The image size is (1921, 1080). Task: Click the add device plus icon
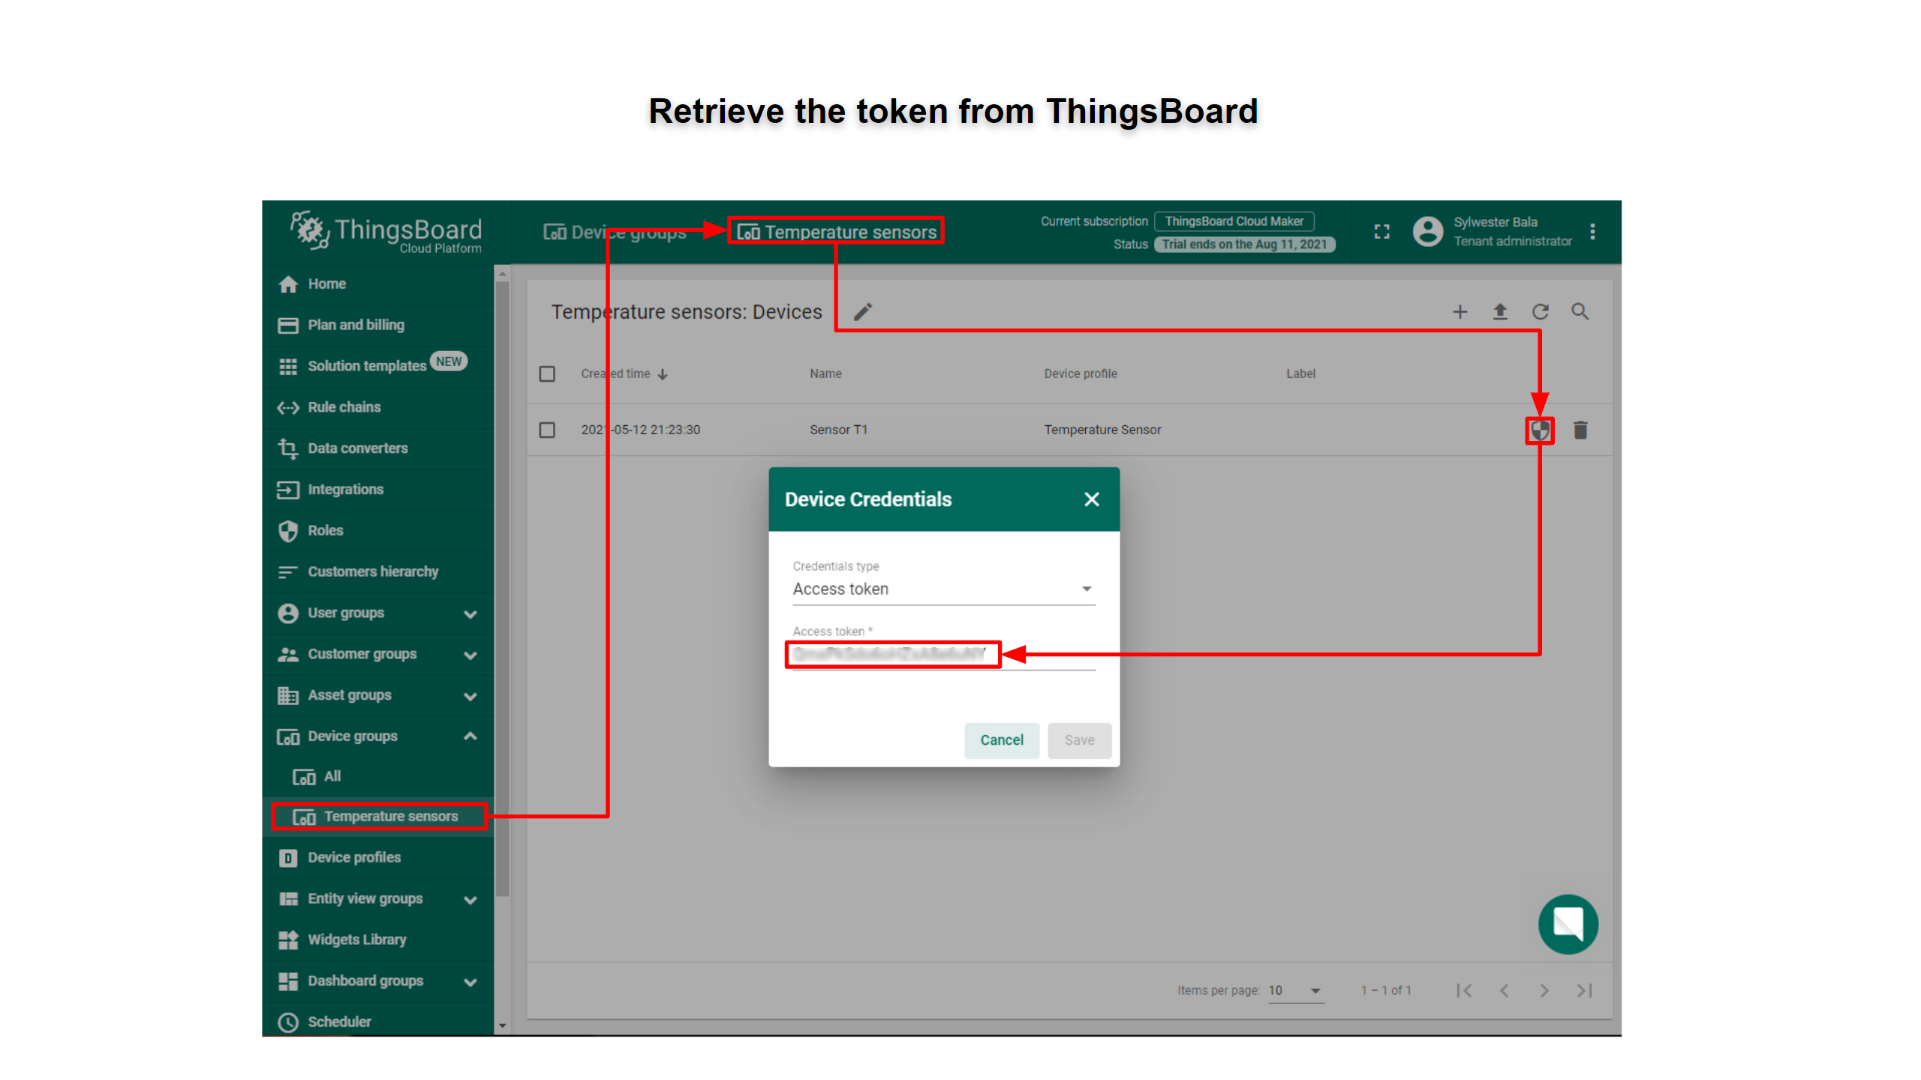[1460, 312]
